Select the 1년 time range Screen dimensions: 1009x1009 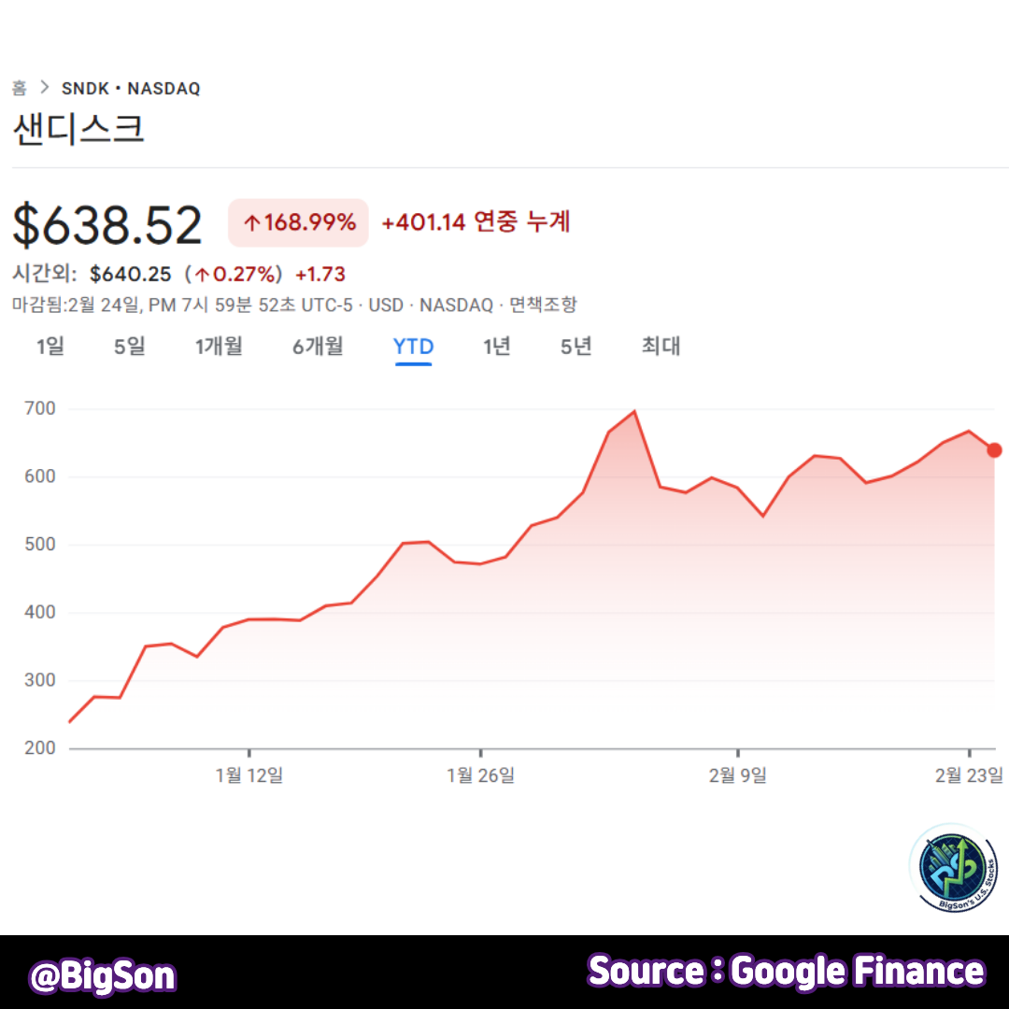pos(496,347)
